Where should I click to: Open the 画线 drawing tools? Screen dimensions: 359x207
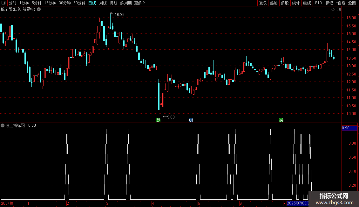click(x=307, y=3)
